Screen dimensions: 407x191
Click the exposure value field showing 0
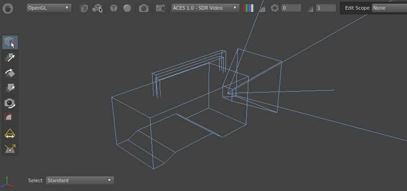291,8
